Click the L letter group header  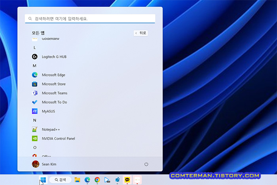click(34, 48)
